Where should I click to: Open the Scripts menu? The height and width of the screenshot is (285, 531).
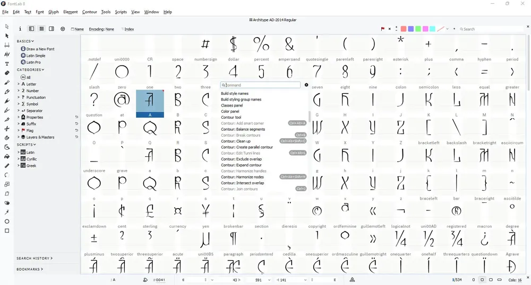[x=121, y=12]
